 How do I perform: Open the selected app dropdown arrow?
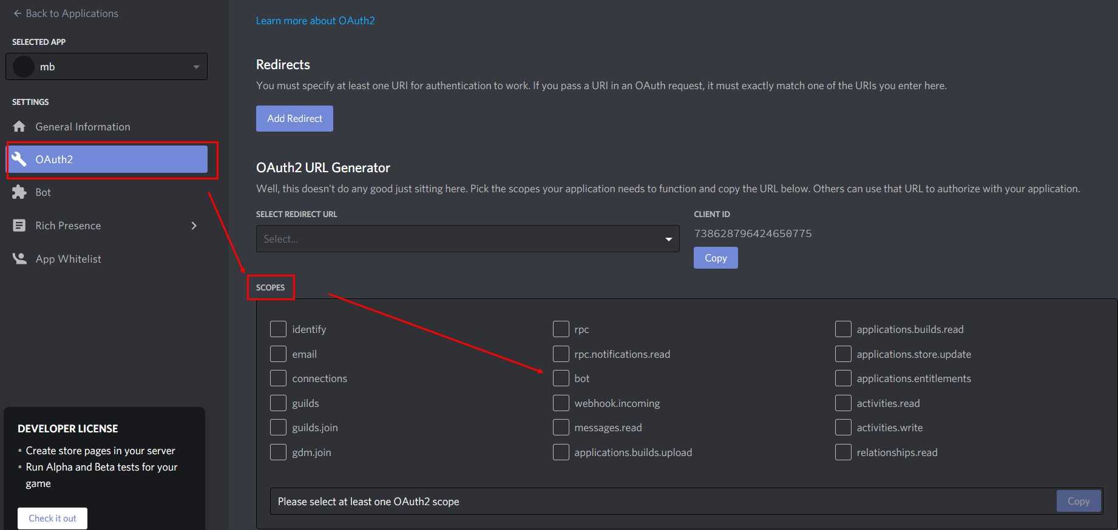(x=196, y=67)
